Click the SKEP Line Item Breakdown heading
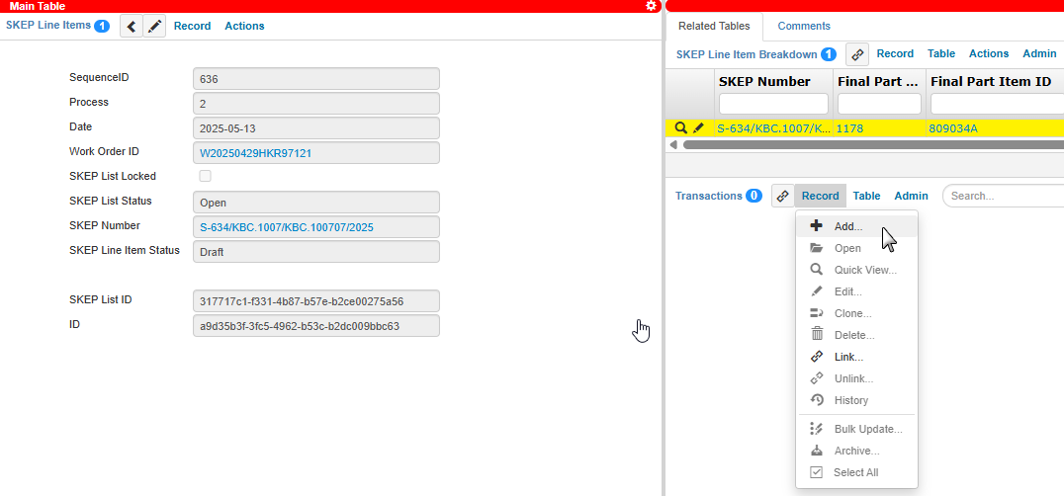Image resolution: width=1064 pixels, height=496 pixels. point(747,54)
